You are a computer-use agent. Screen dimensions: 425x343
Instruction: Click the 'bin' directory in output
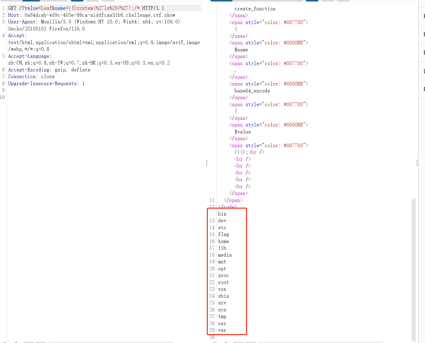(x=222, y=214)
